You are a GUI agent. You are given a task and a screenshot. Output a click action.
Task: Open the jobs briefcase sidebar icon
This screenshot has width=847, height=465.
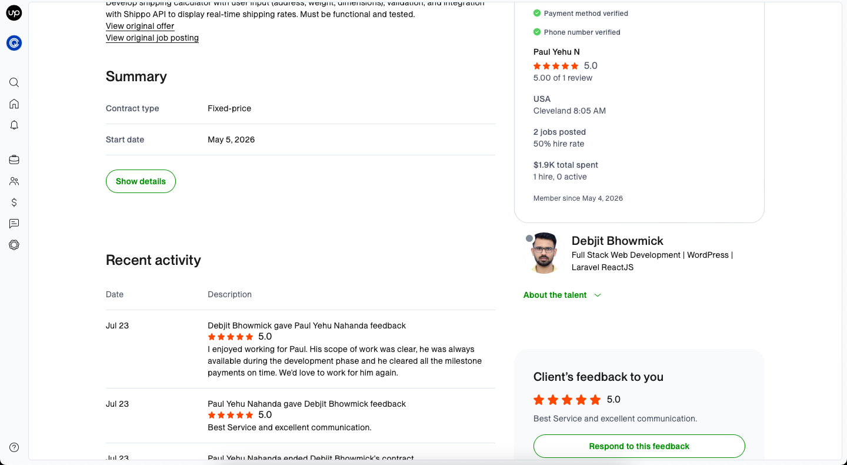coord(14,160)
